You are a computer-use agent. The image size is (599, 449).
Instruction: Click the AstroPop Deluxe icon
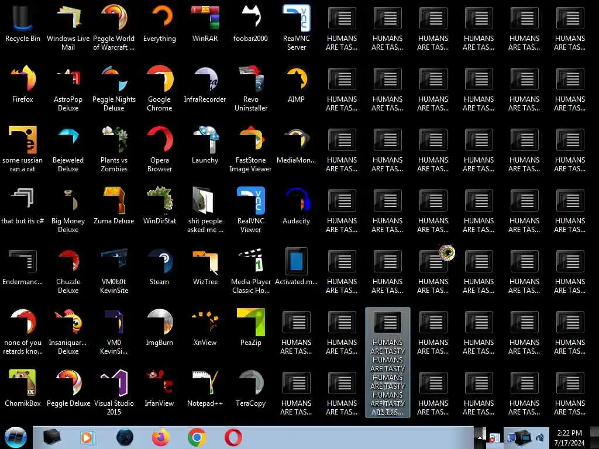[x=68, y=88]
